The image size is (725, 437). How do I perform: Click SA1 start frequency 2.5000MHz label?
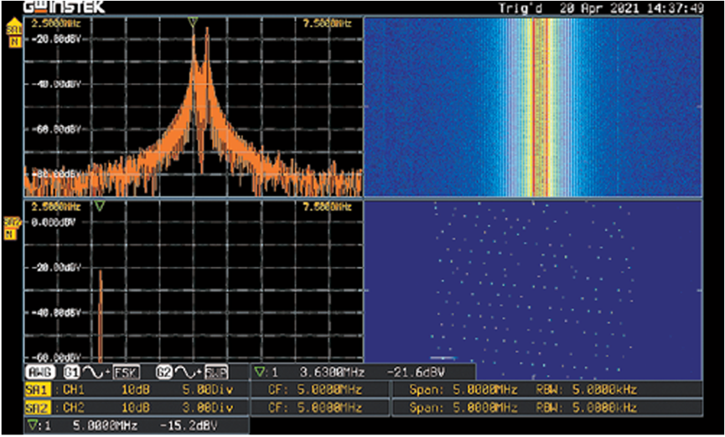click(x=55, y=23)
